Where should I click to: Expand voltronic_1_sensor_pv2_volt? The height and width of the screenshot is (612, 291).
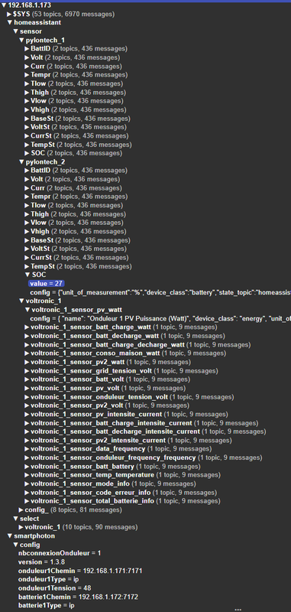(27, 405)
